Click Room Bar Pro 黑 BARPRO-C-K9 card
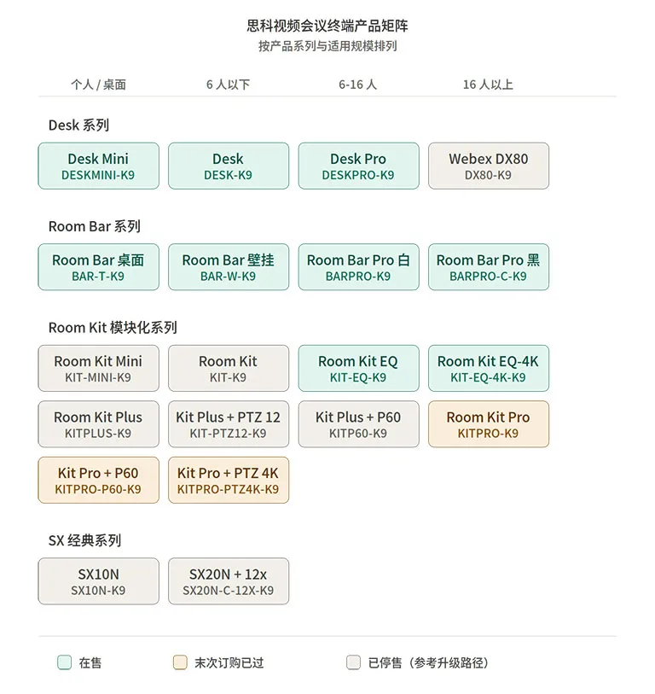Screen dimensions: 655x694 [489, 267]
